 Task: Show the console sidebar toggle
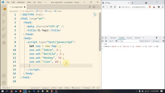[x=103, y=41]
